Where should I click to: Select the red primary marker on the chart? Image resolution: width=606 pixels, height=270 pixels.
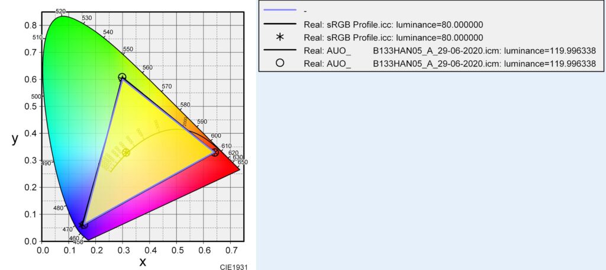[x=215, y=152]
